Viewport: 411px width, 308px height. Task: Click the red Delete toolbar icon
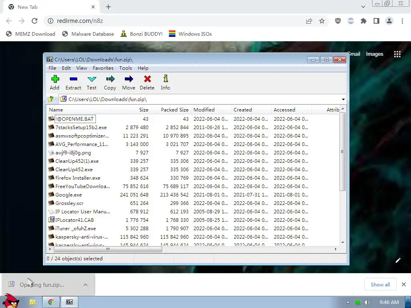pyautogui.click(x=147, y=82)
